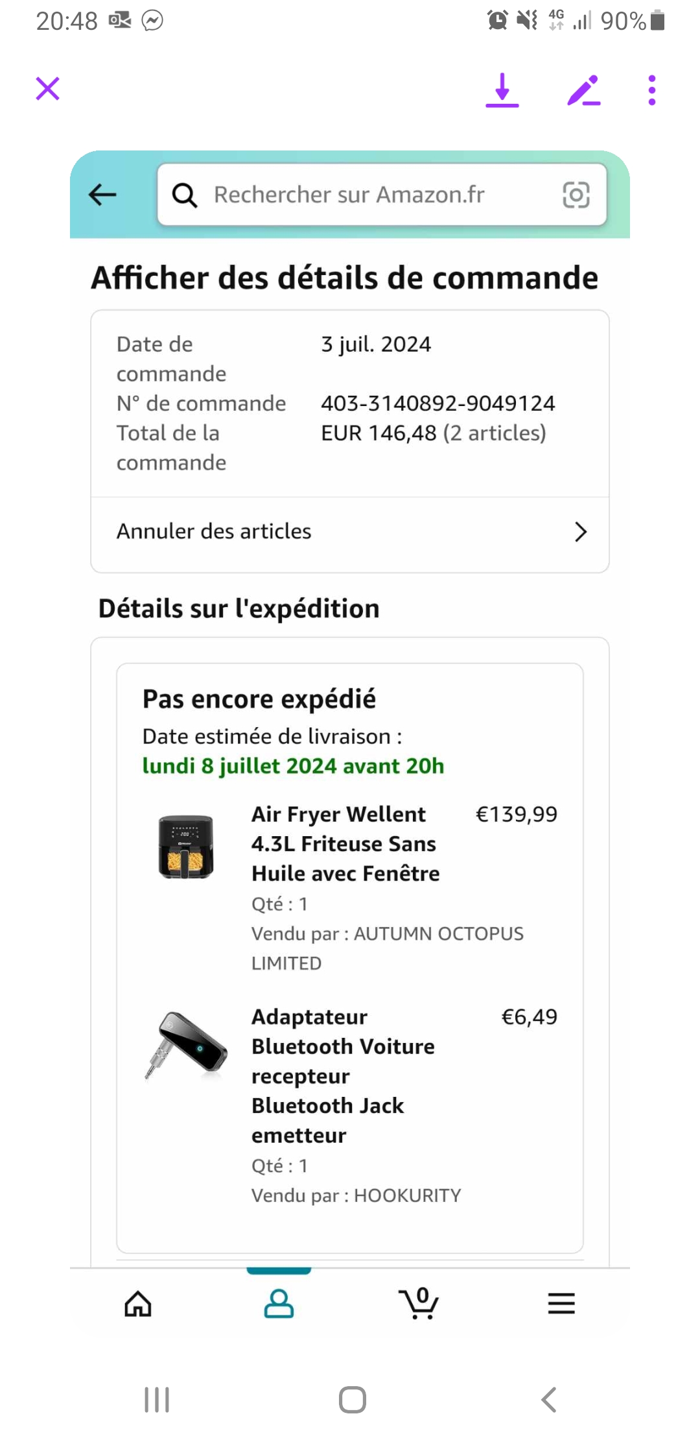Open the shopping cart icon
Viewport: 700px width, 1440px height.
(x=419, y=1304)
